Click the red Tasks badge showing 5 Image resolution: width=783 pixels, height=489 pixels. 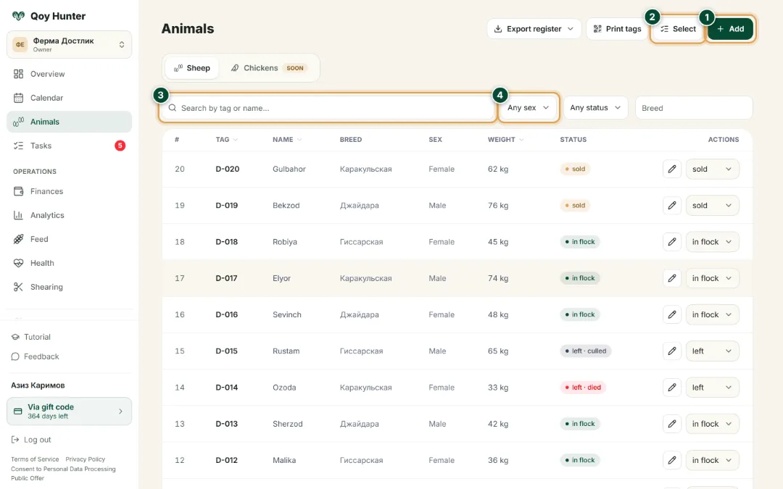[120, 146]
